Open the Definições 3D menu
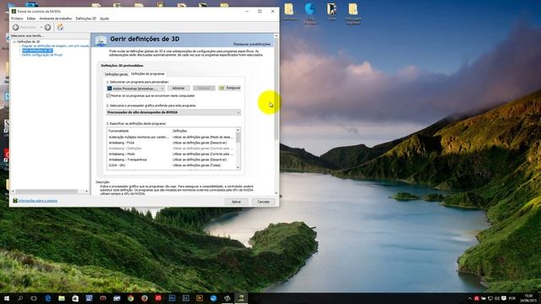 pos(86,19)
